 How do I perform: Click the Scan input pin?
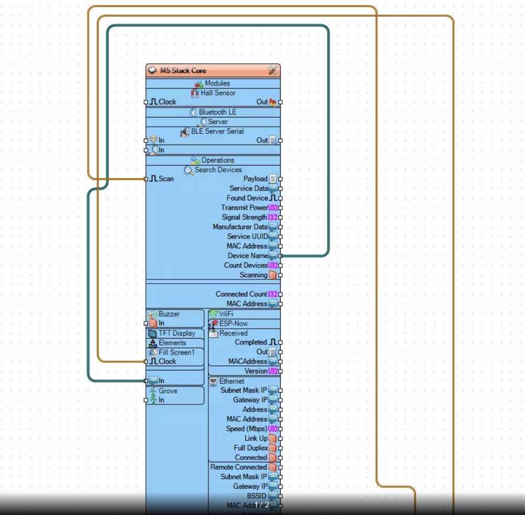(x=146, y=179)
